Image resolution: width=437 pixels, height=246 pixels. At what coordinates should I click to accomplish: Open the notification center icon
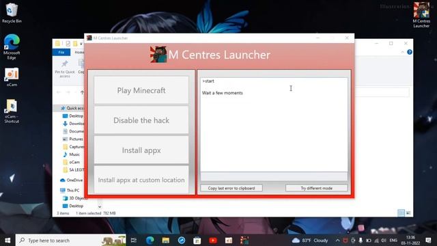pyautogui.click(x=428, y=240)
